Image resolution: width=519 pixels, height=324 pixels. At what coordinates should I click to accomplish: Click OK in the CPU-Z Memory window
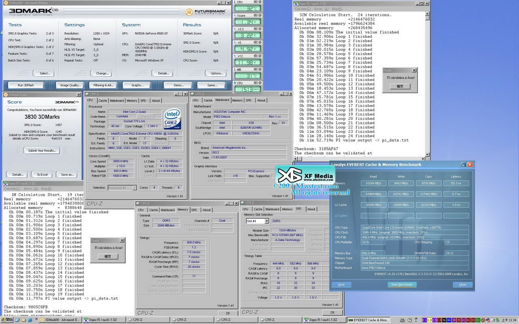pos(228,313)
